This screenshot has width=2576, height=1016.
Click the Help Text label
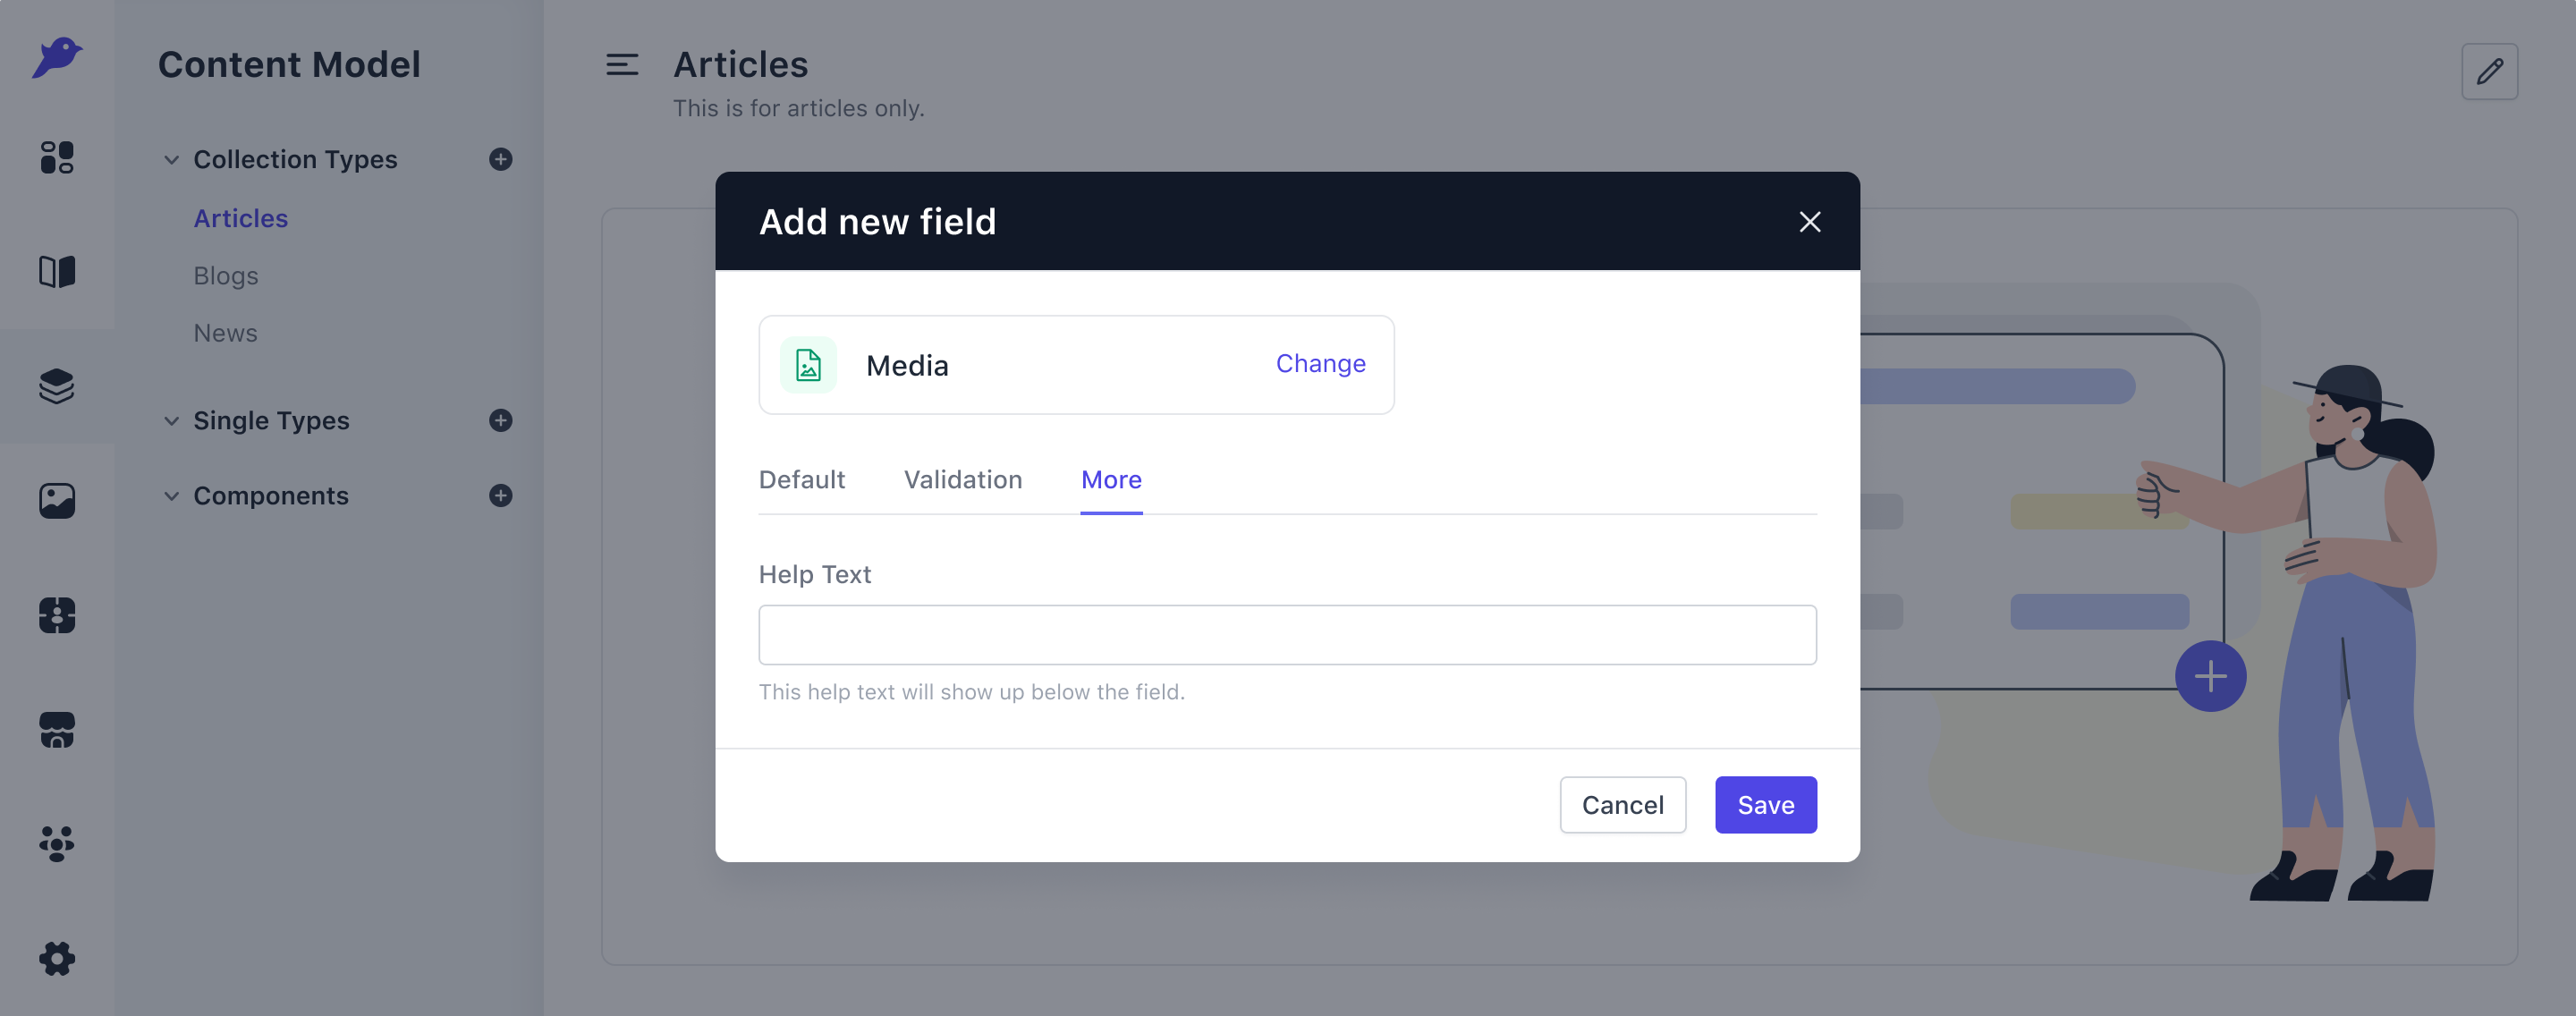815,575
